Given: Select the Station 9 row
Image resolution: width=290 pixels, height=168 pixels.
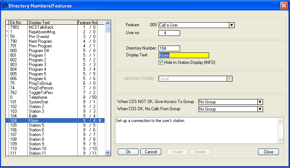Looking at the screenshot, I should pos(55,144).
